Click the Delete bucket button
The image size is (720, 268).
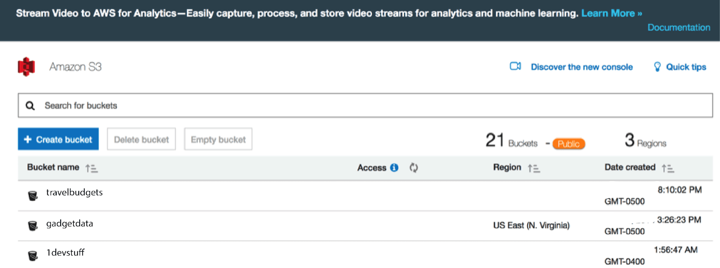[141, 139]
